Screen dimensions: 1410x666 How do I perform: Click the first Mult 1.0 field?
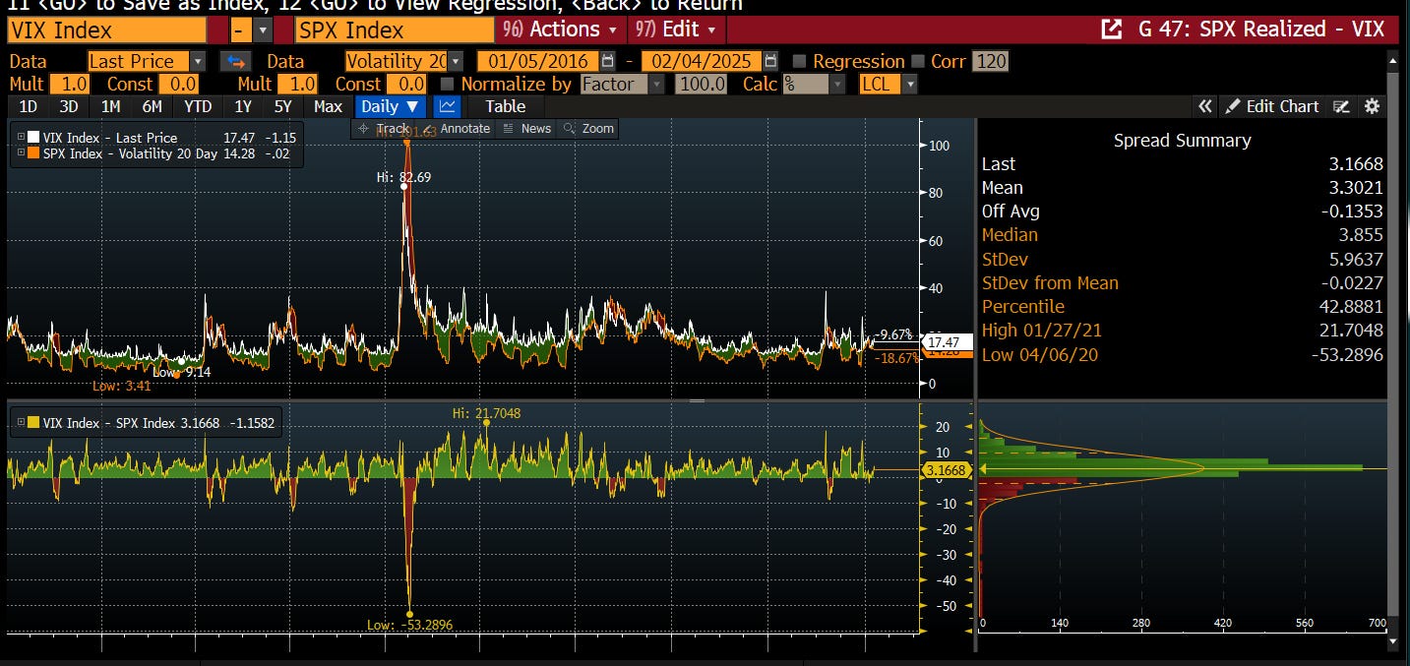(68, 84)
